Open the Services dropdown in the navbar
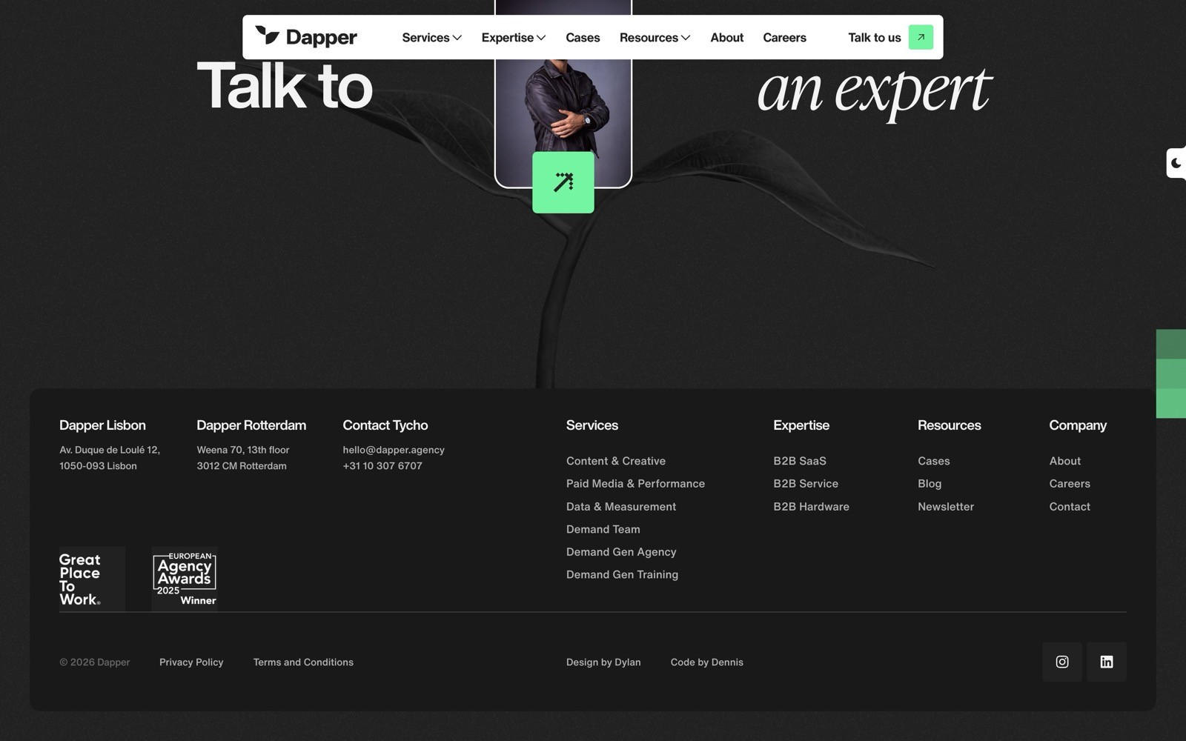 [431, 37]
